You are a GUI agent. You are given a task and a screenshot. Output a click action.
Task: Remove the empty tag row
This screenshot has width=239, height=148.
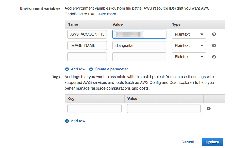[209, 109]
